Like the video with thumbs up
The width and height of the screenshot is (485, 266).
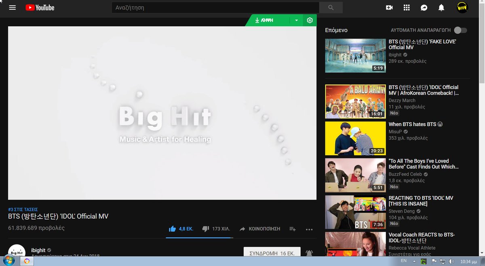click(x=173, y=229)
